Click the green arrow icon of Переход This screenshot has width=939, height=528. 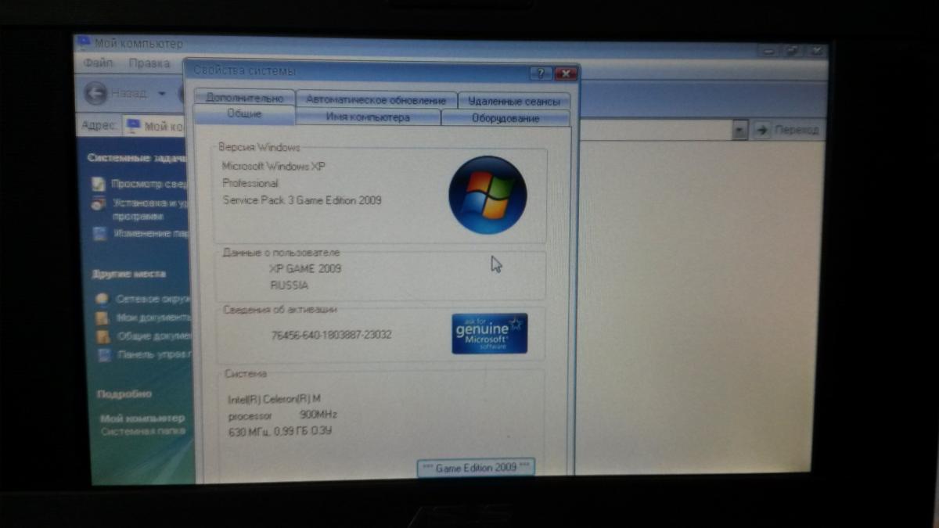click(x=761, y=130)
